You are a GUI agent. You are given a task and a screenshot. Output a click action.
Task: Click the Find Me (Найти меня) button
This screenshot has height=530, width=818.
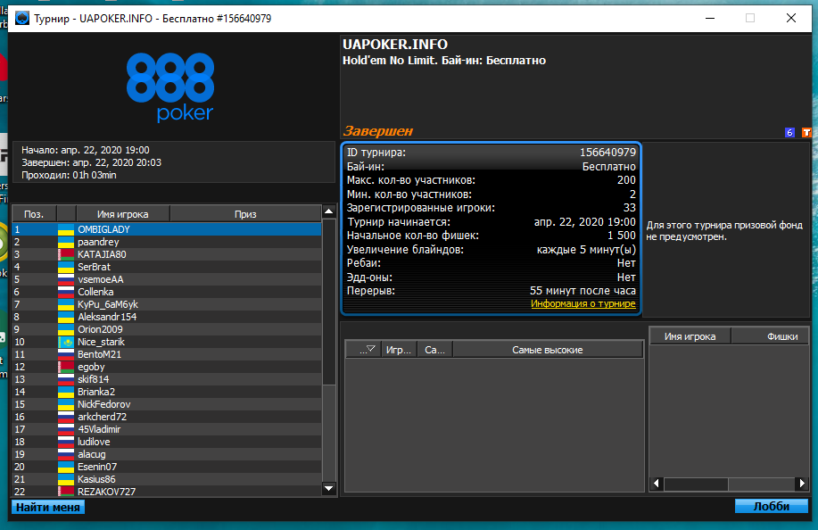[48, 507]
